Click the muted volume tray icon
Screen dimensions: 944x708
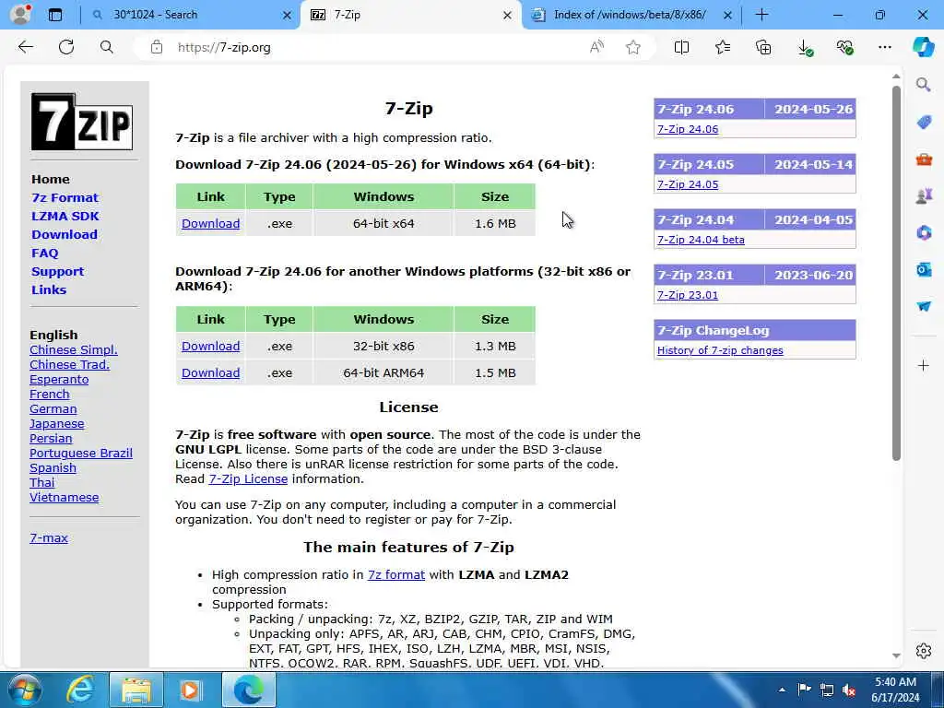click(x=849, y=690)
